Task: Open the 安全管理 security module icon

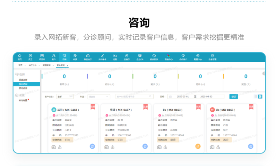Action: point(212,57)
